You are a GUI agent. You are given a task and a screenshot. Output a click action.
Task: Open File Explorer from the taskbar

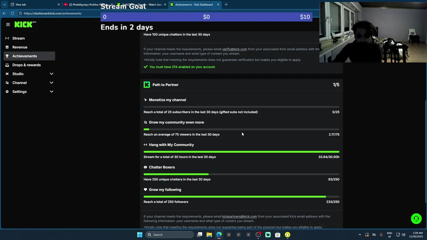point(209,235)
